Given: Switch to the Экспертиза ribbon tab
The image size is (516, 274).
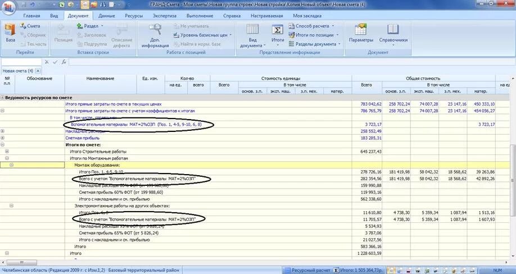Looking at the screenshot, I should point(165,16).
